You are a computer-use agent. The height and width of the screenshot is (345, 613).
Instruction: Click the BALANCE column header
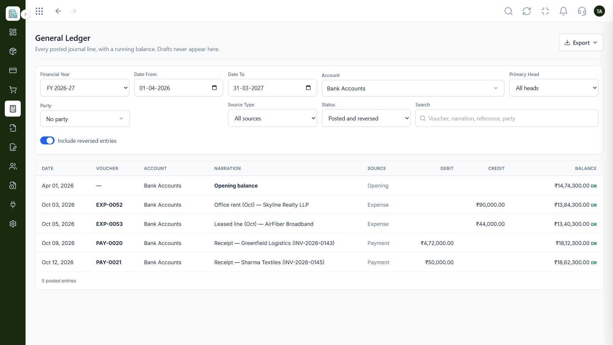[x=586, y=168]
